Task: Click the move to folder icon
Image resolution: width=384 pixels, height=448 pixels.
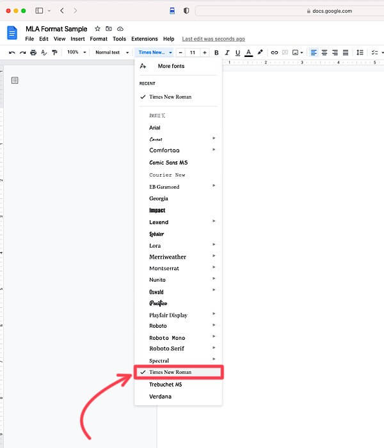Action: (109, 29)
